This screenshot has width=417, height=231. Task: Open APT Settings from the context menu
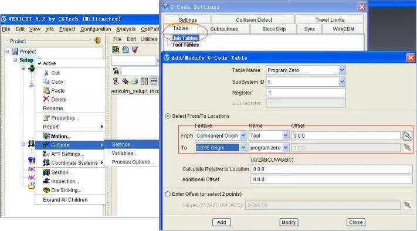coord(67,154)
